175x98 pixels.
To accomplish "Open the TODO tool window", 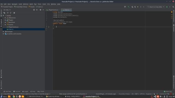I will point(41,91).
